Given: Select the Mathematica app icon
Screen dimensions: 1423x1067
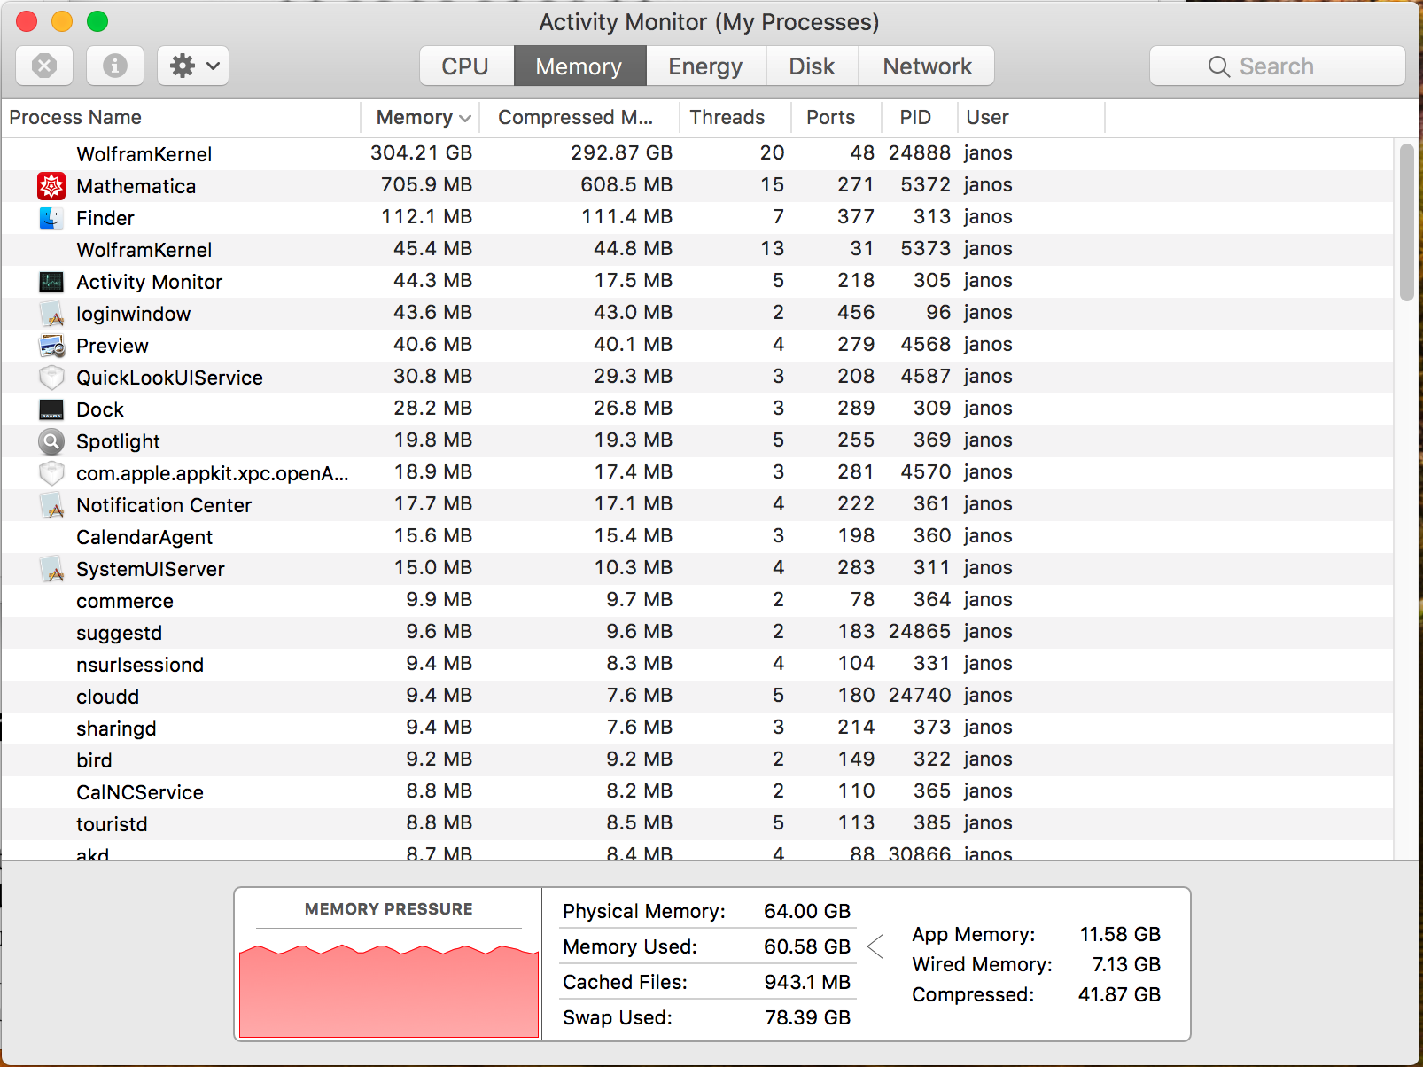Looking at the screenshot, I should point(51,185).
